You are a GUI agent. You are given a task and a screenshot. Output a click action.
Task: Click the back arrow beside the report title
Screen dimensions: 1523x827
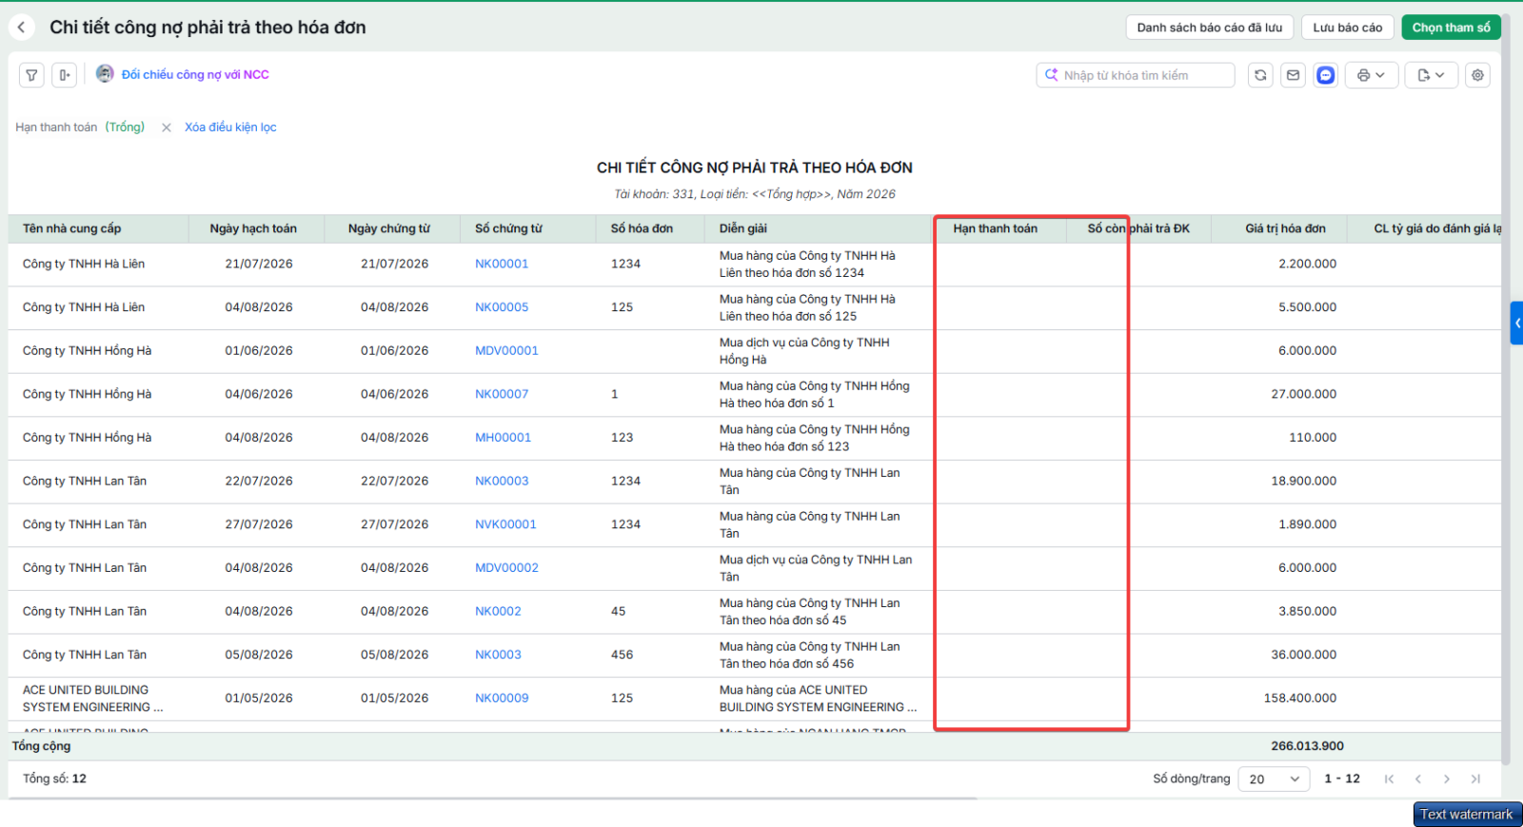coord(22,28)
